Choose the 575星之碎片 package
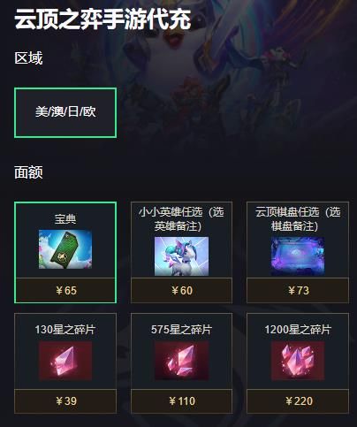357x427 pixels. [x=181, y=363]
